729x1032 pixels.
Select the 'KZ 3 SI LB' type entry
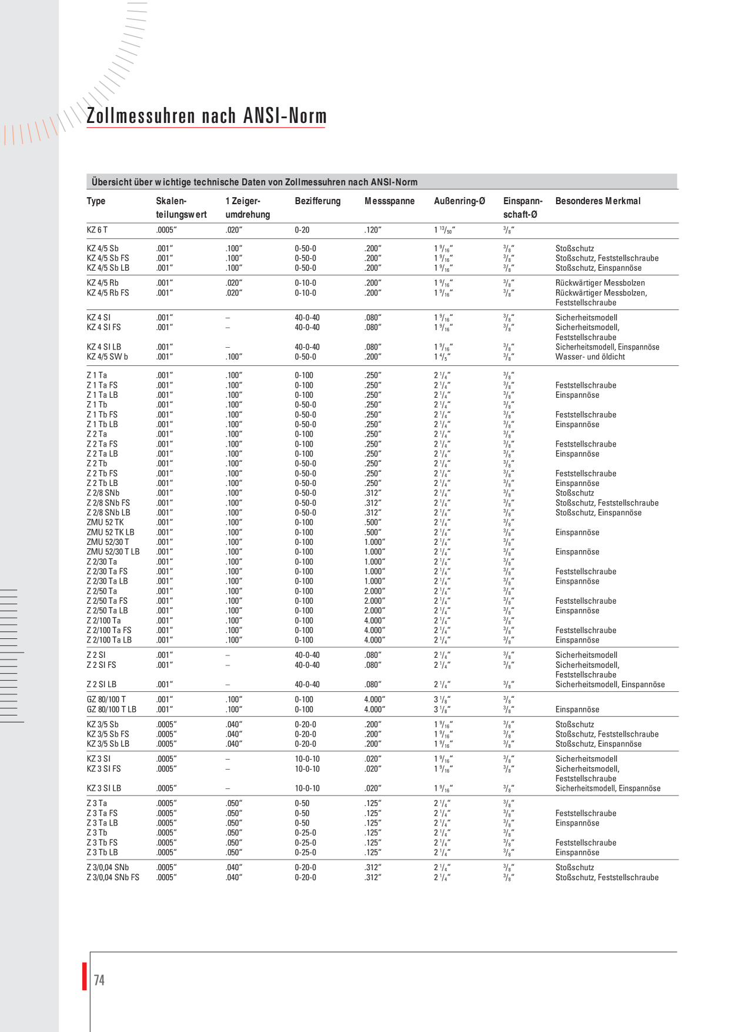tap(103, 788)
